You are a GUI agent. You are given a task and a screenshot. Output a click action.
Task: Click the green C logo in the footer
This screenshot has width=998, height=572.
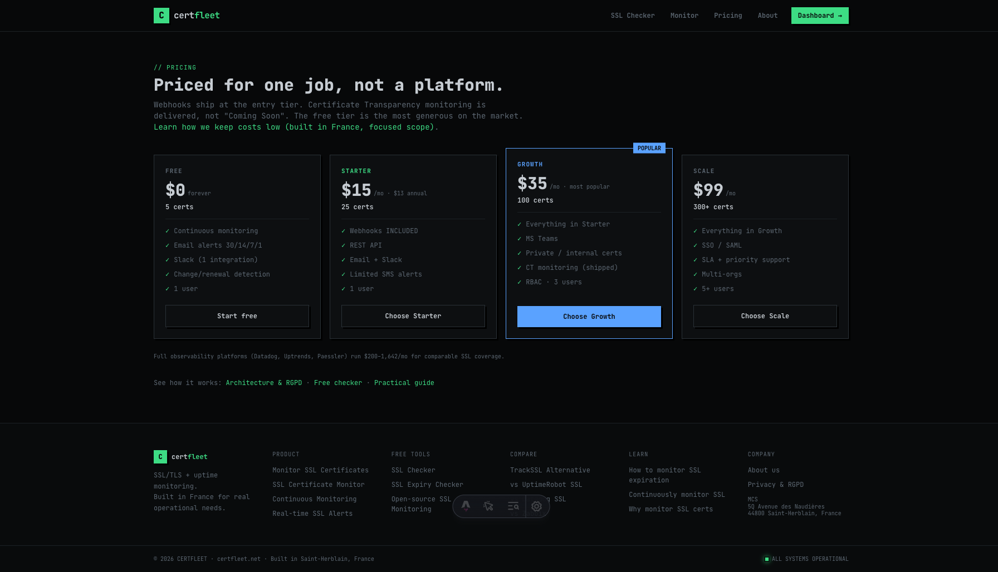coord(160,457)
